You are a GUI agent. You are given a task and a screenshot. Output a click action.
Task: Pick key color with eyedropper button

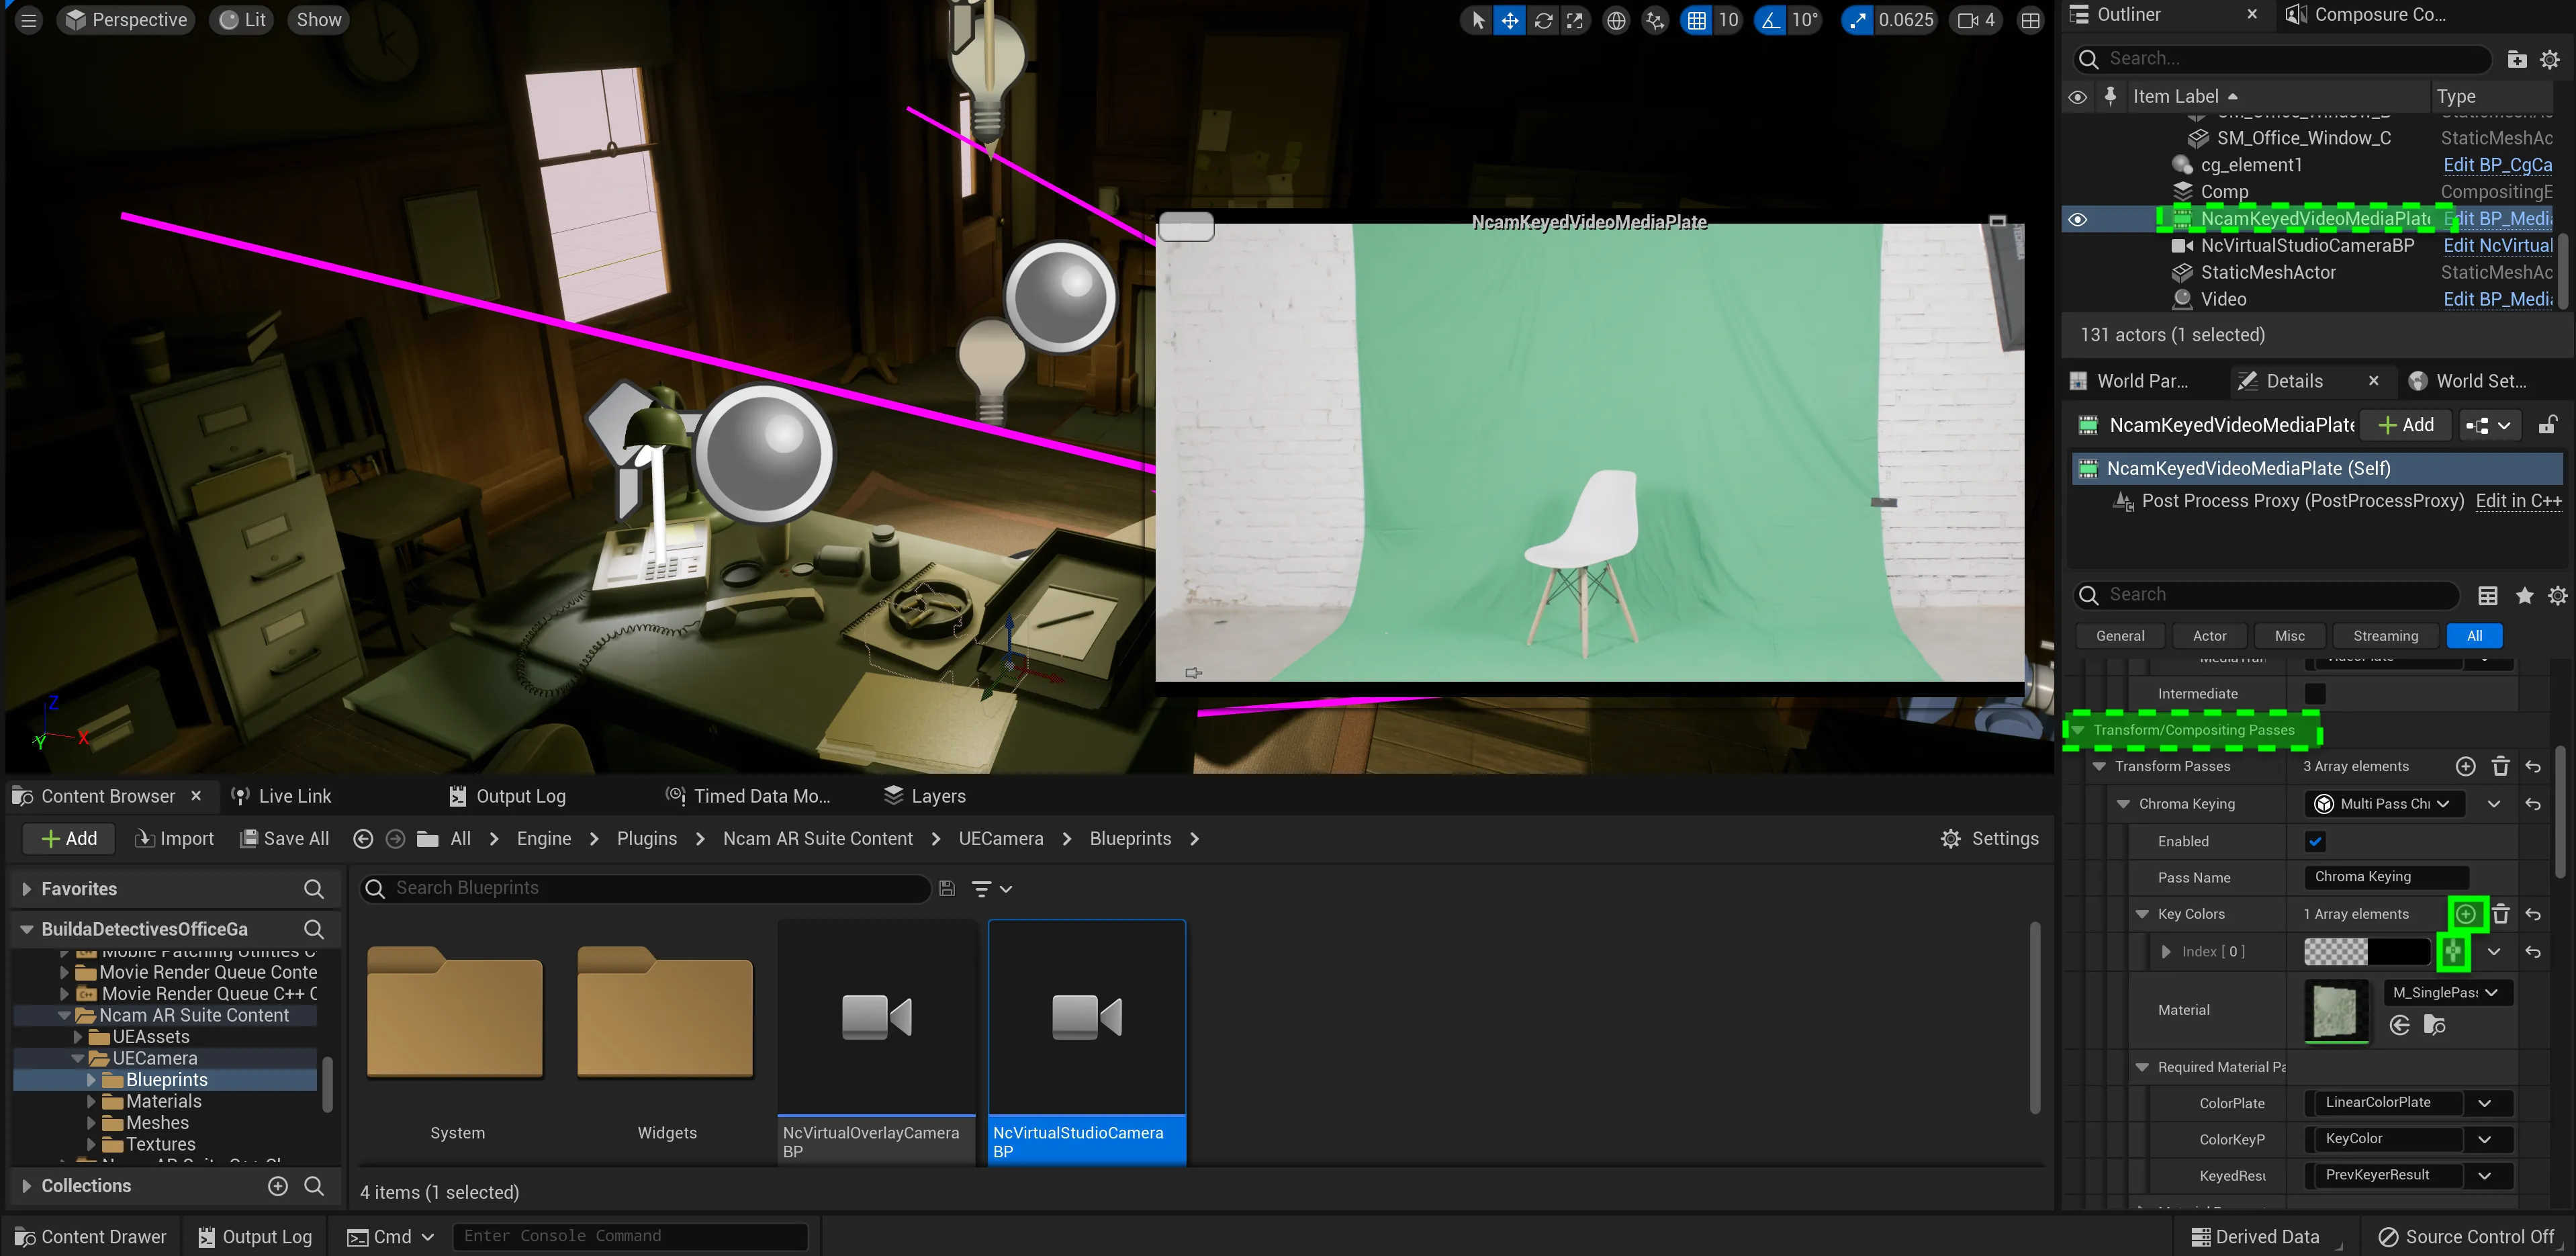tap(2454, 952)
